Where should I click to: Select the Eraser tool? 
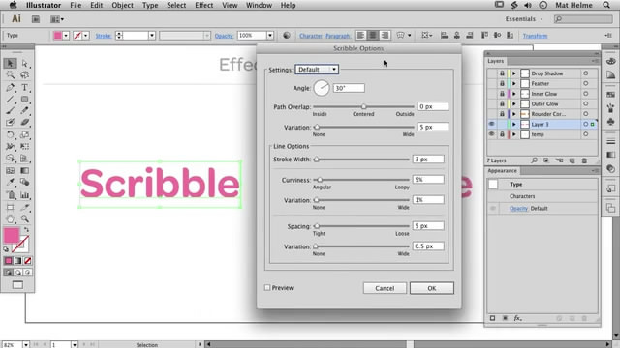[x=24, y=123]
